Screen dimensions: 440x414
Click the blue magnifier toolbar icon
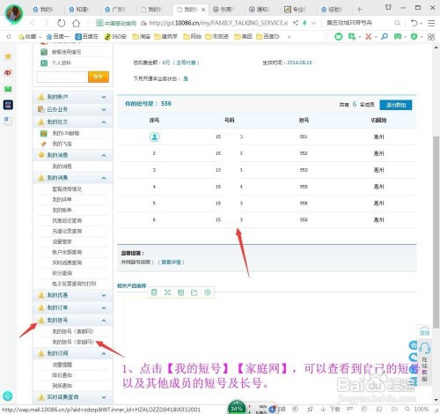(384, 37)
